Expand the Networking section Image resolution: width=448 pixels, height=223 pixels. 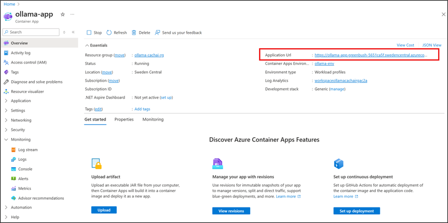pos(6,120)
